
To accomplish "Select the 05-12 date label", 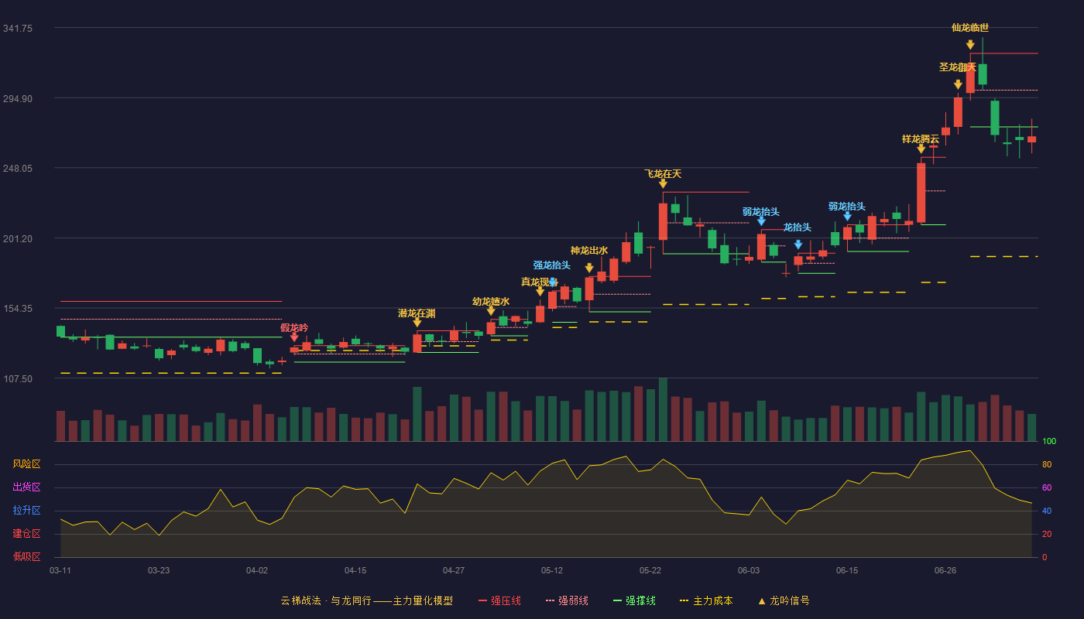I will click(552, 570).
